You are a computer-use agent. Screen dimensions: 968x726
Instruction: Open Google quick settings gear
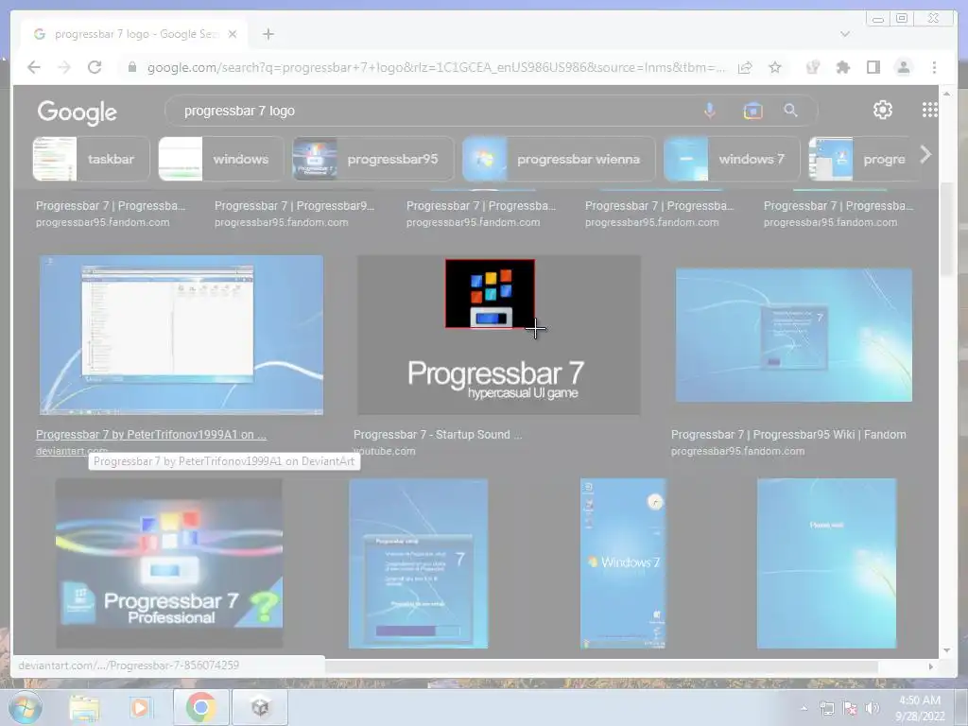(x=883, y=110)
